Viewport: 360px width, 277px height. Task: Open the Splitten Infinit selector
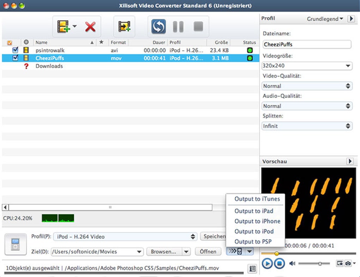[307, 126]
